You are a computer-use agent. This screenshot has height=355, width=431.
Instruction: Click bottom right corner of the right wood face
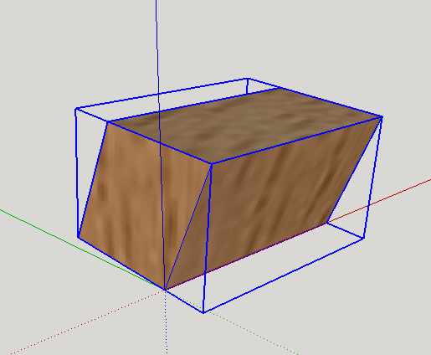coord(327,223)
